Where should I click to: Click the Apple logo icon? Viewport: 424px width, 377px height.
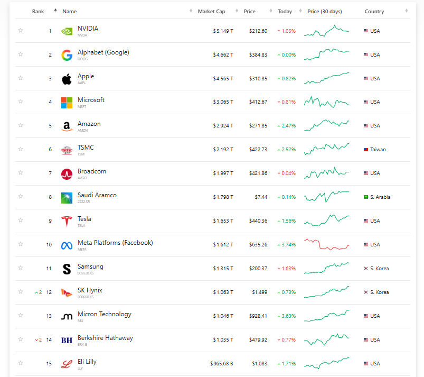point(67,79)
